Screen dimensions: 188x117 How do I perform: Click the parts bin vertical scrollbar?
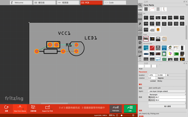[186, 32]
